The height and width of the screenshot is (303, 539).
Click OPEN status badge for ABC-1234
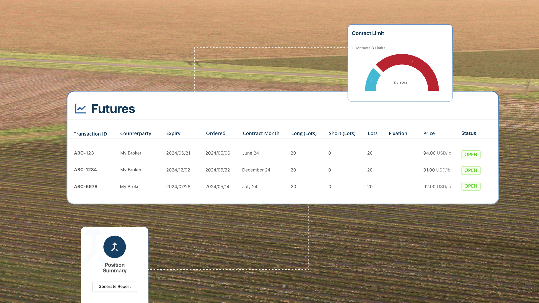471,170
